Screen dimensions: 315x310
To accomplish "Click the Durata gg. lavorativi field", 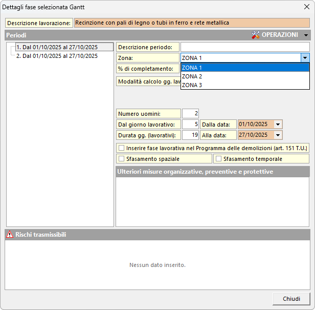I will point(190,135).
